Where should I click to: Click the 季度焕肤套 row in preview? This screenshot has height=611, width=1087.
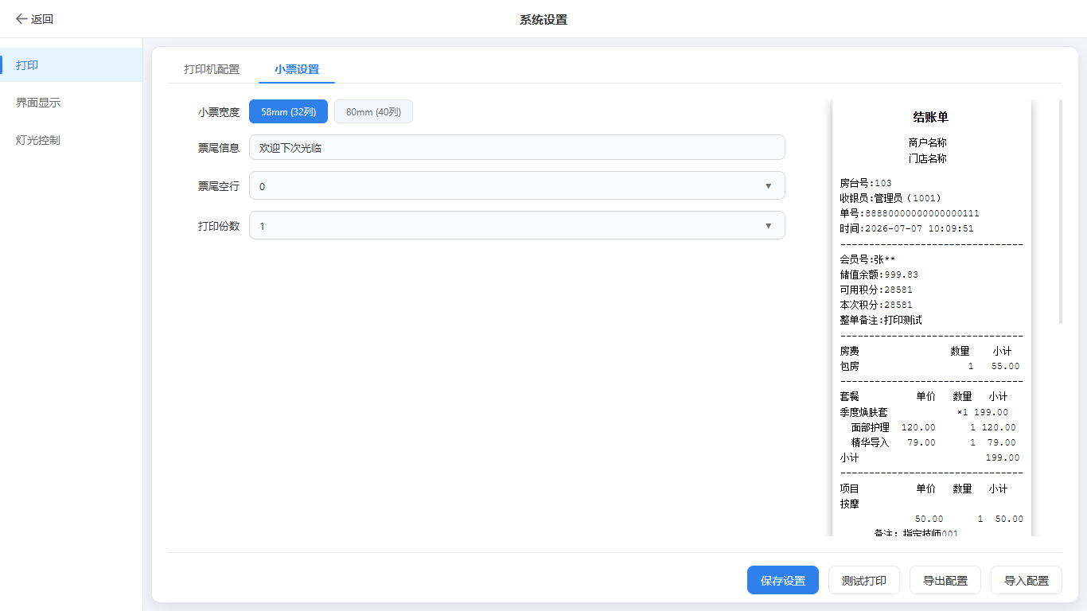pos(924,412)
